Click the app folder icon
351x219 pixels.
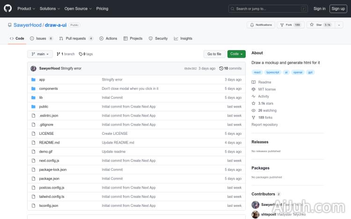click(33, 80)
